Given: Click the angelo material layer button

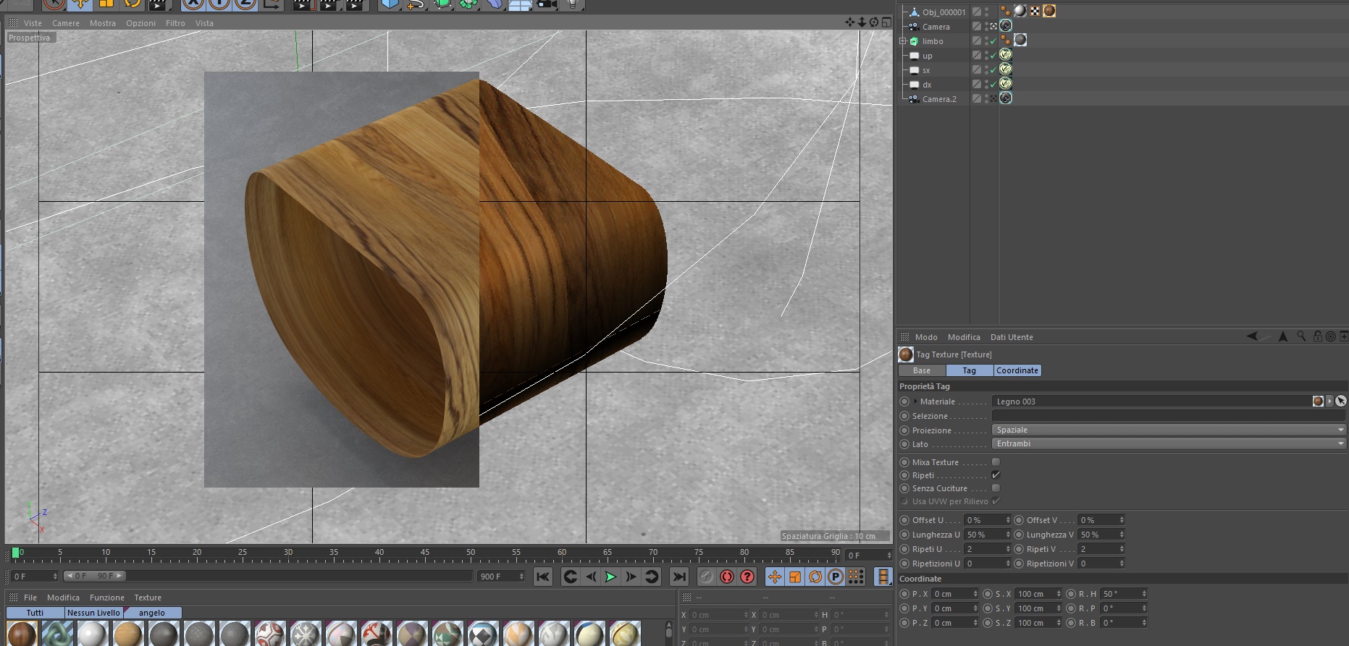Looking at the screenshot, I should [152, 613].
